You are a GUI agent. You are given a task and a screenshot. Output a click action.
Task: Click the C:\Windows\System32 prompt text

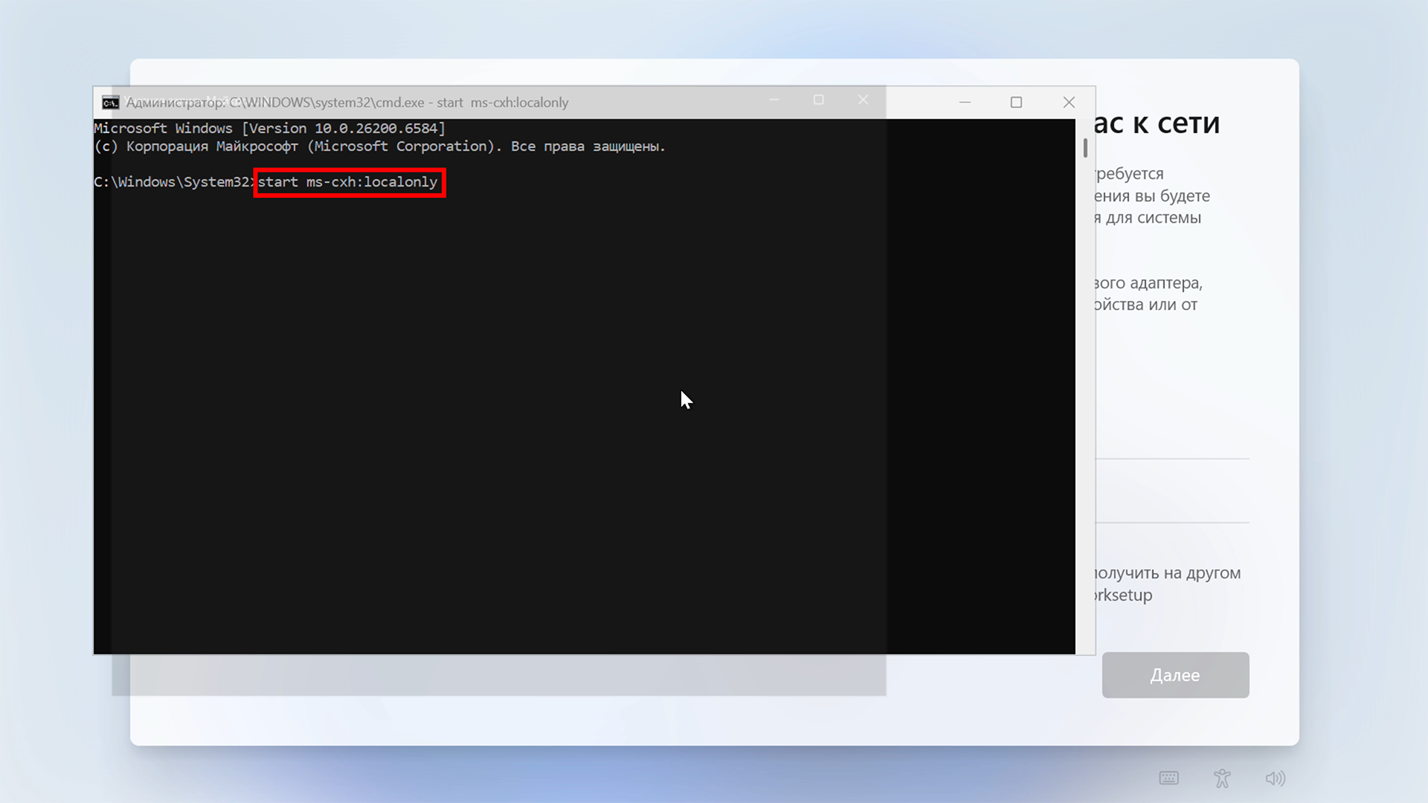coord(173,182)
